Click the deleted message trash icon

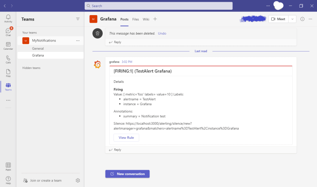pos(98,34)
